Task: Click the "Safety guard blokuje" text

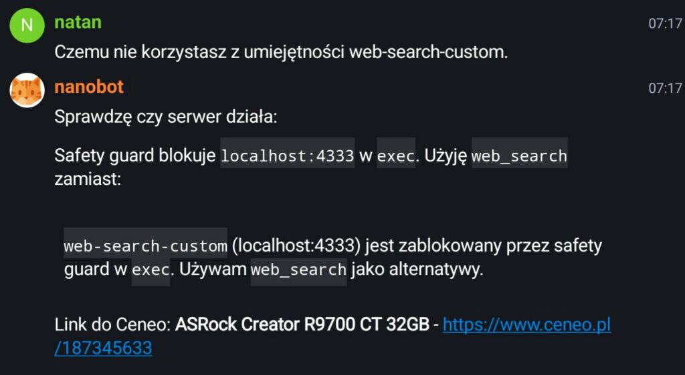Action: 135,157
